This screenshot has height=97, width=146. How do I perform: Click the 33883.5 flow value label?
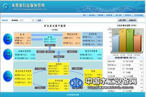click(77, 68)
